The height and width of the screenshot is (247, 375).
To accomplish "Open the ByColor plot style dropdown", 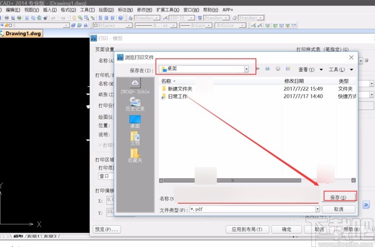I will click(243, 26).
